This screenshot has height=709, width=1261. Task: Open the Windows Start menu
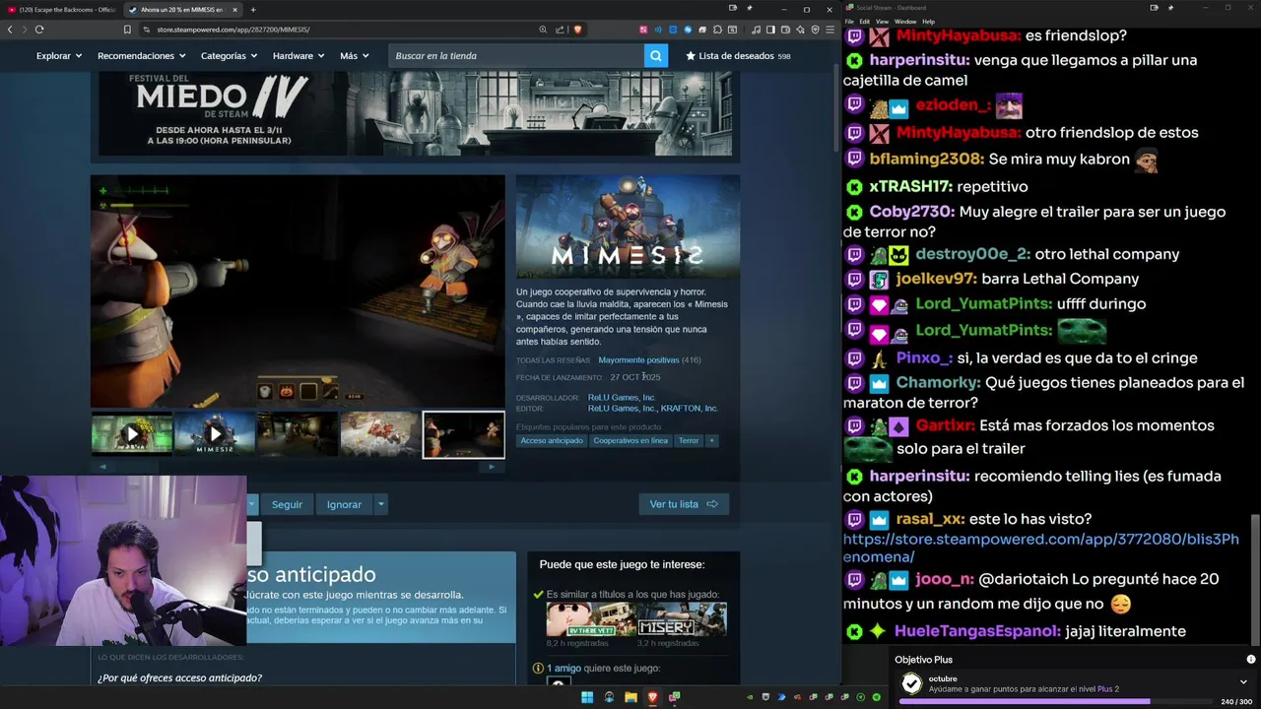click(587, 697)
